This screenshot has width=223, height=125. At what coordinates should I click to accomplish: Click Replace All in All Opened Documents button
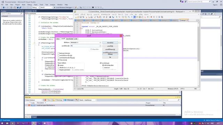[110, 53]
